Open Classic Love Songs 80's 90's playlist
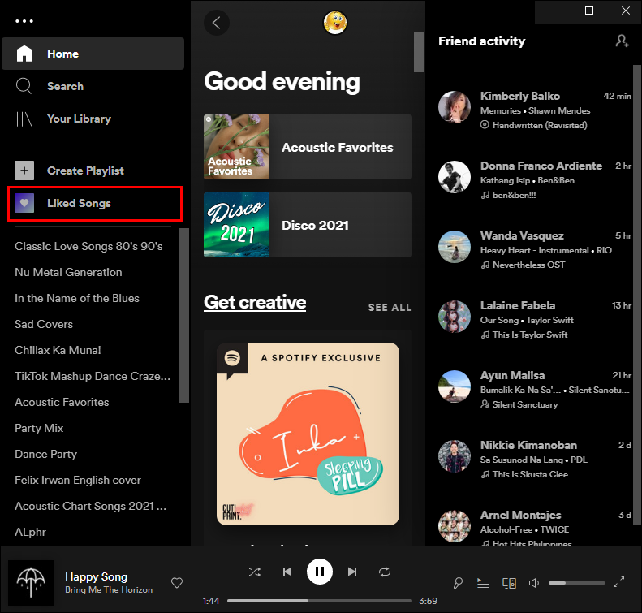The image size is (642, 613). tap(88, 246)
